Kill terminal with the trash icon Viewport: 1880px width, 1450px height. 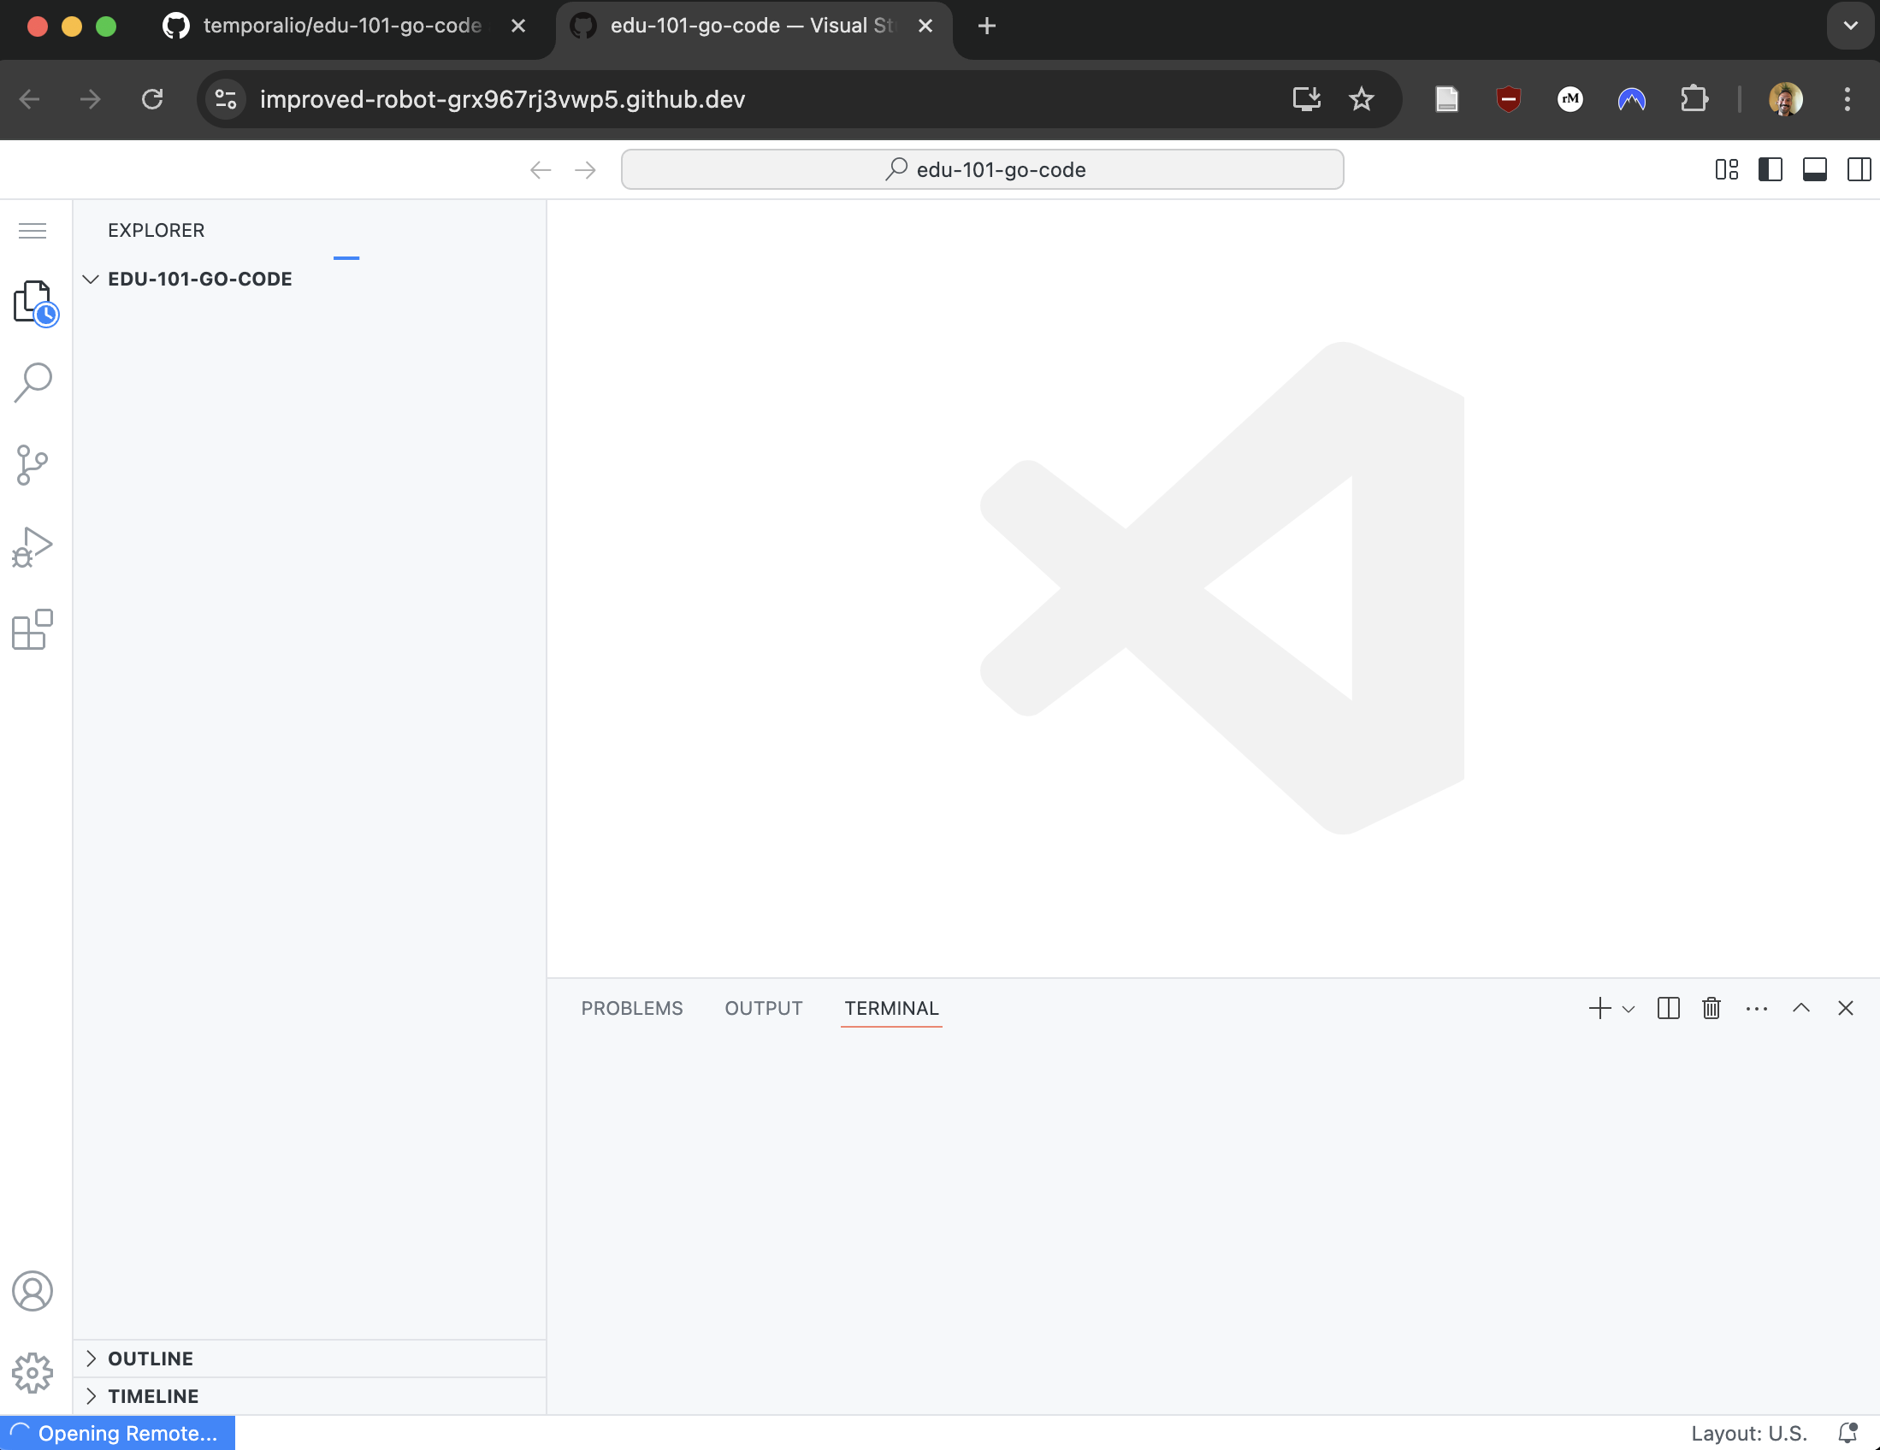[1712, 1009]
